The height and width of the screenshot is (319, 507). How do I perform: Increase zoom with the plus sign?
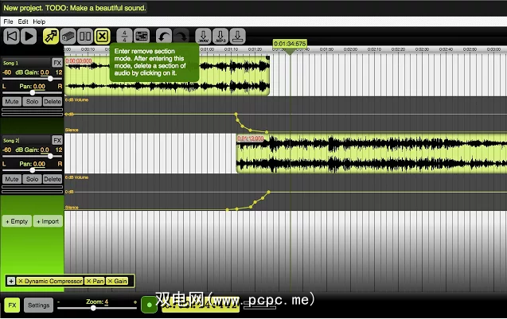click(x=135, y=301)
